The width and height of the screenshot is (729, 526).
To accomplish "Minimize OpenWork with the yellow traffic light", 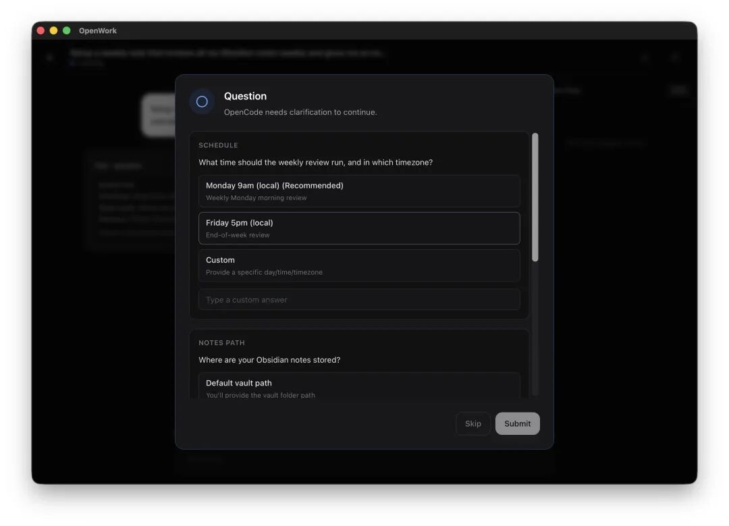I will click(53, 30).
